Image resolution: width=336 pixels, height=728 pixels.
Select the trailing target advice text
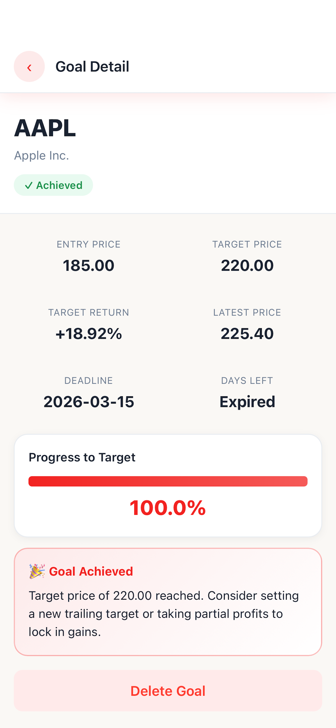(164, 614)
